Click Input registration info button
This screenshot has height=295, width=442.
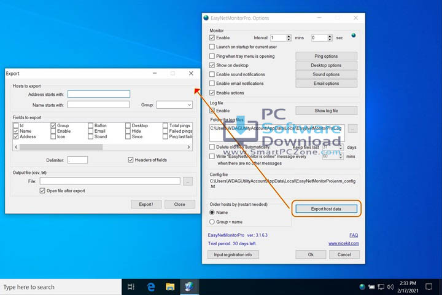click(x=233, y=254)
